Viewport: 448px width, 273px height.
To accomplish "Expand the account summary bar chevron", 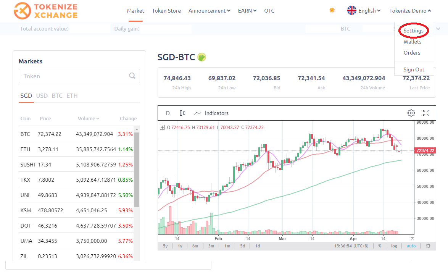I will point(438,29).
